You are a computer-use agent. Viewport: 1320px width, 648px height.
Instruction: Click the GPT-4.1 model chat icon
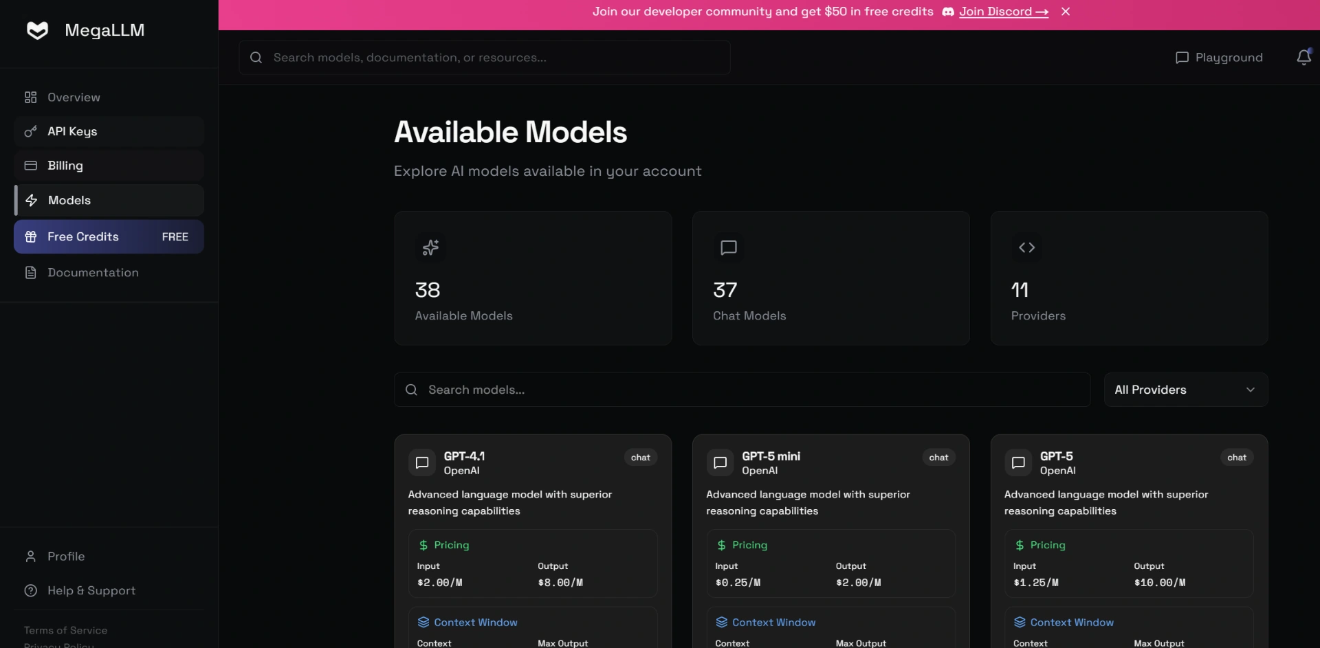pos(422,463)
